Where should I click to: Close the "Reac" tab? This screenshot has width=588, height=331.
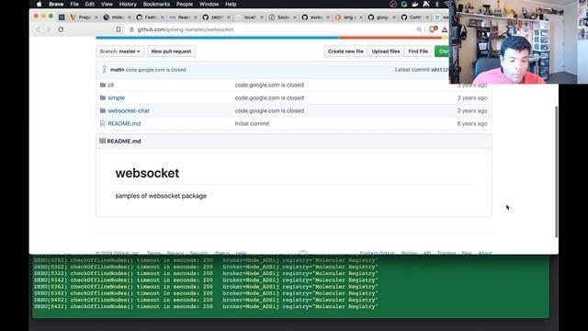tap(196, 17)
